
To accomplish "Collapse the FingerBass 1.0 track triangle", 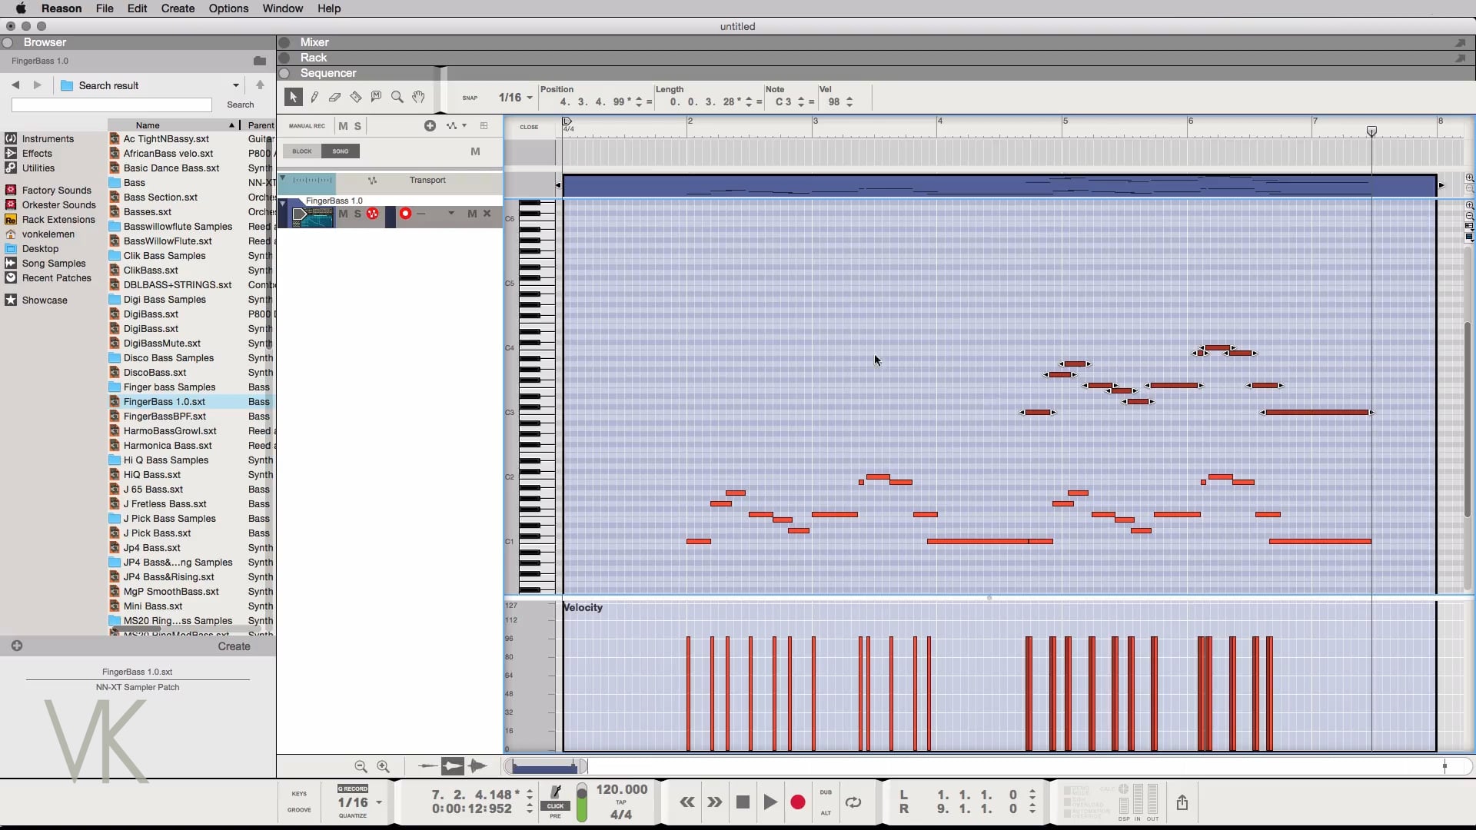I will (x=283, y=202).
